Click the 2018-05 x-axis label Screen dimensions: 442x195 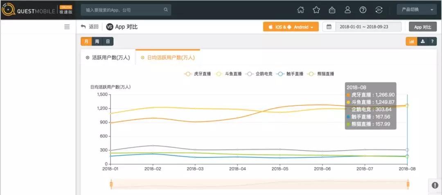[280, 169]
